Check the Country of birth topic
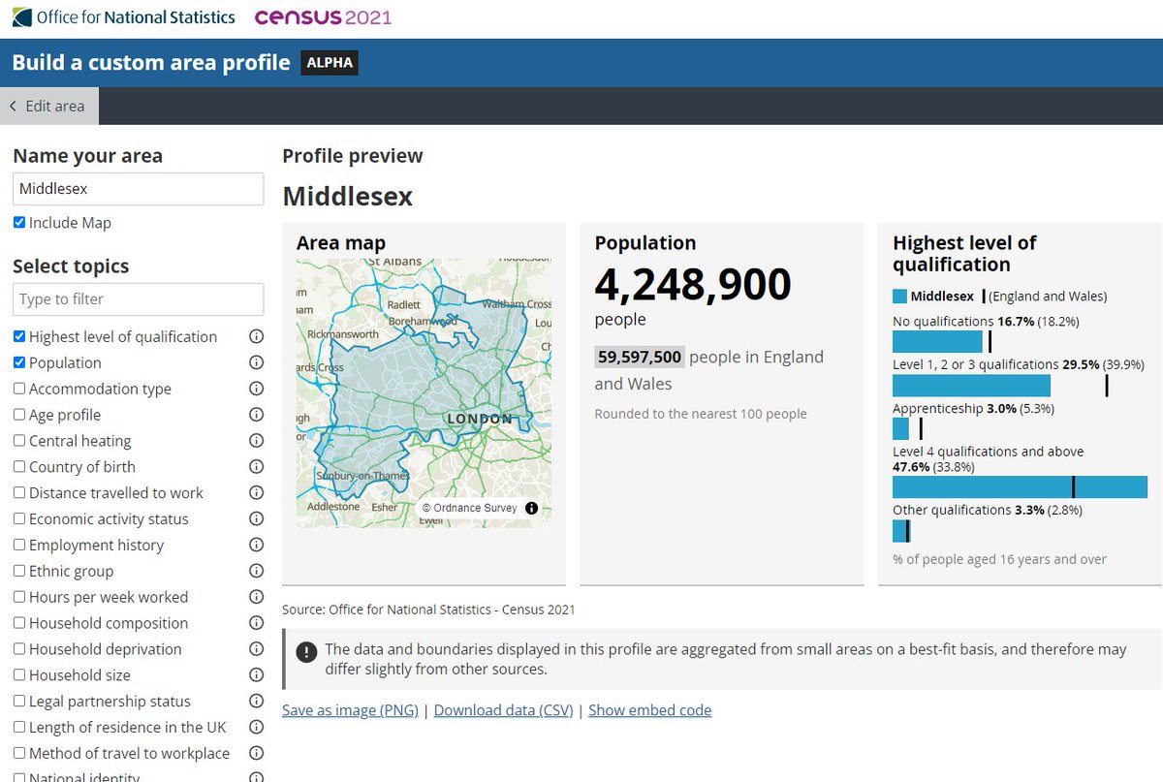This screenshot has height=782, width=1163. pyautogui.click(x=20, y=466)
